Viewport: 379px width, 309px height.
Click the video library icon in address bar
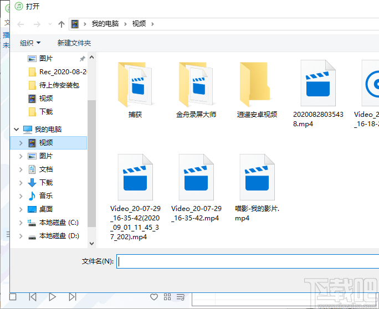[75, 24]
